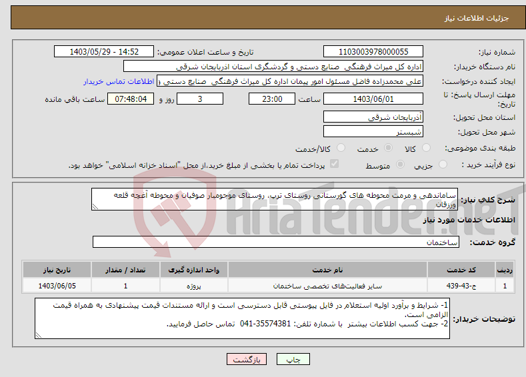
Task: Click the deadline date field 1403/06/01
Action: click(373, 99)
